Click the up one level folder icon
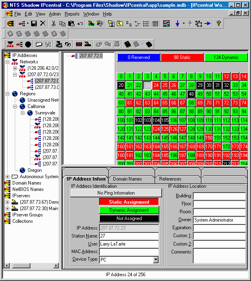This screenshot has height=281, width=251. (120, 24)
